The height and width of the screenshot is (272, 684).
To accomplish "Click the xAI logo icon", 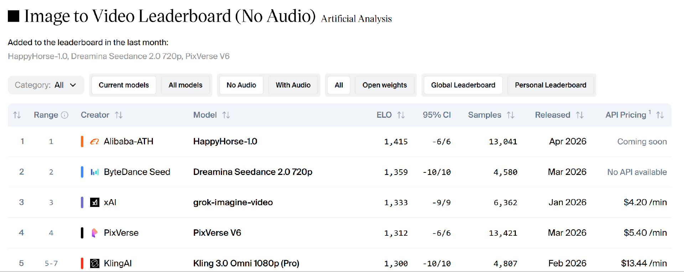I will coord(94,203).
